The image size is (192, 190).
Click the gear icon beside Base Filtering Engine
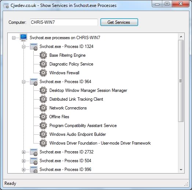[x=43, y=55]
